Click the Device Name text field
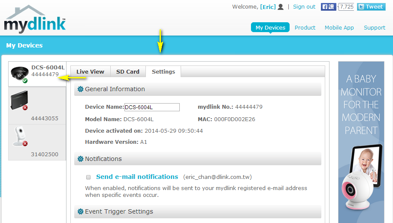The width and height of the screenshot is (393, 223). 152,107
